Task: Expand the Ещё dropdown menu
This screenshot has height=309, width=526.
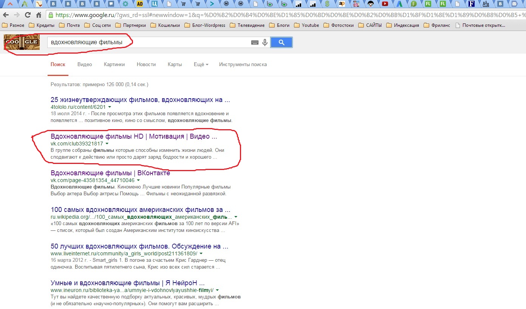Action: 201,65
